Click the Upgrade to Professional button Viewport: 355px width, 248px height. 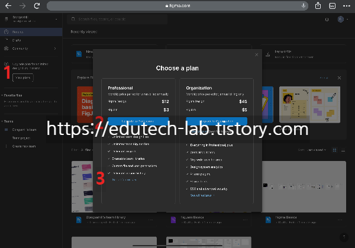pyautogui.click(x=138, y=121)
